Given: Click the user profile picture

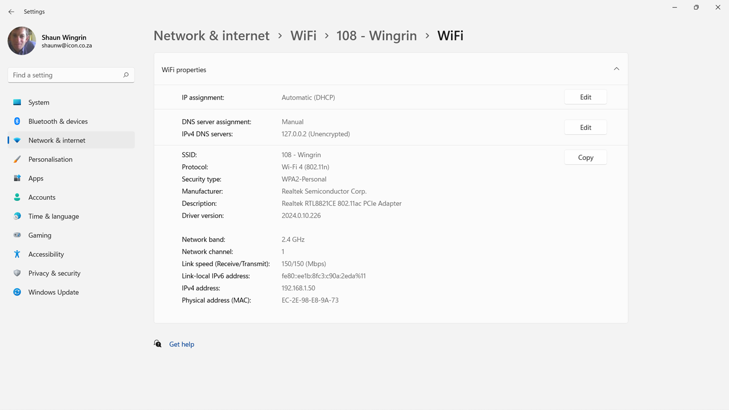Looking at the screenshot, I should click(x=22, y=41).
